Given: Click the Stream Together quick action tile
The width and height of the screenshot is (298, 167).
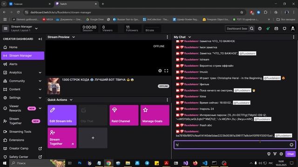Looking at the screenshot, I should click(x=62, y=138).
